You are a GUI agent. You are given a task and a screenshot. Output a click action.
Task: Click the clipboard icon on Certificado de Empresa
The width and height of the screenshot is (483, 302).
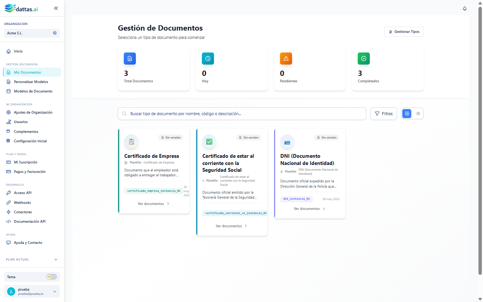click(x=131, y=142)
